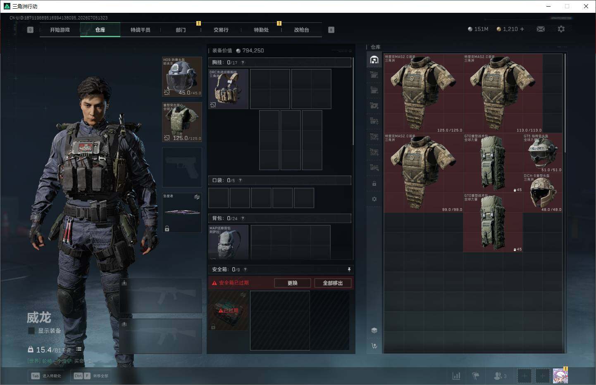Screen dimensions: 596x385
Task: Pin the 安全箱 section with pushpin
Action: (349, 269)
